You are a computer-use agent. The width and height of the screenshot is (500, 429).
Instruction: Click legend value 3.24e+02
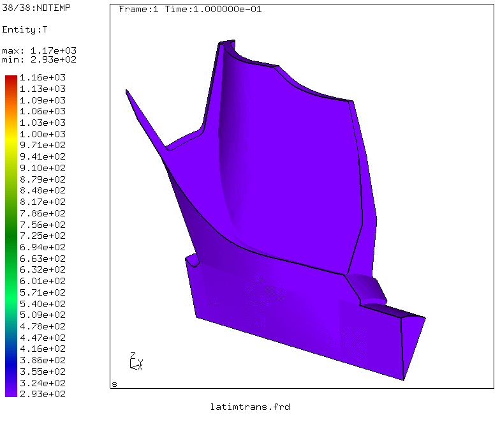click(x=43, y=383)
